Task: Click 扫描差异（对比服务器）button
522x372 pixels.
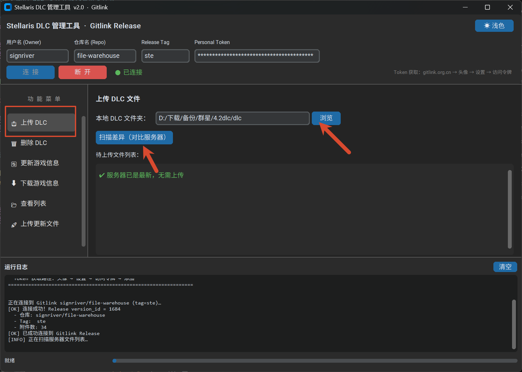Action: pyautogui.click(x=134, y=137)
